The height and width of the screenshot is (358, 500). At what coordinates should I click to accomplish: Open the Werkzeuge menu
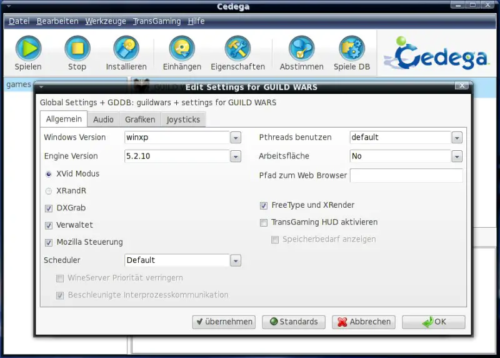106,21
